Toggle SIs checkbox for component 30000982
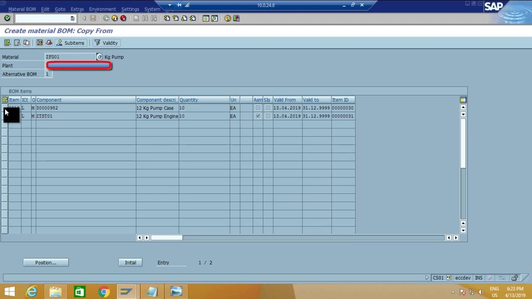The height and width of the screenshot is (299, 532). pyautogui.click(x=268, y=108)
